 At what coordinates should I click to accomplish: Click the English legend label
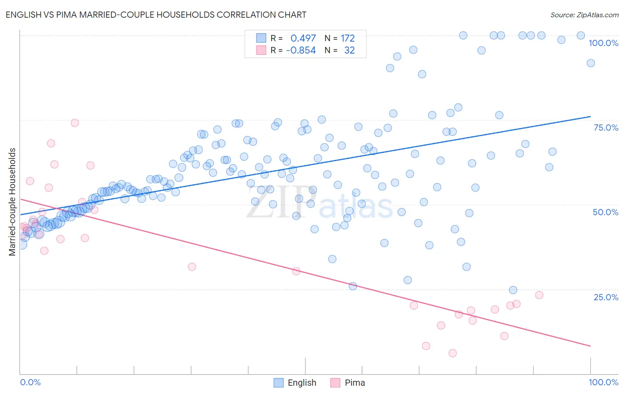tap(302, 383)
